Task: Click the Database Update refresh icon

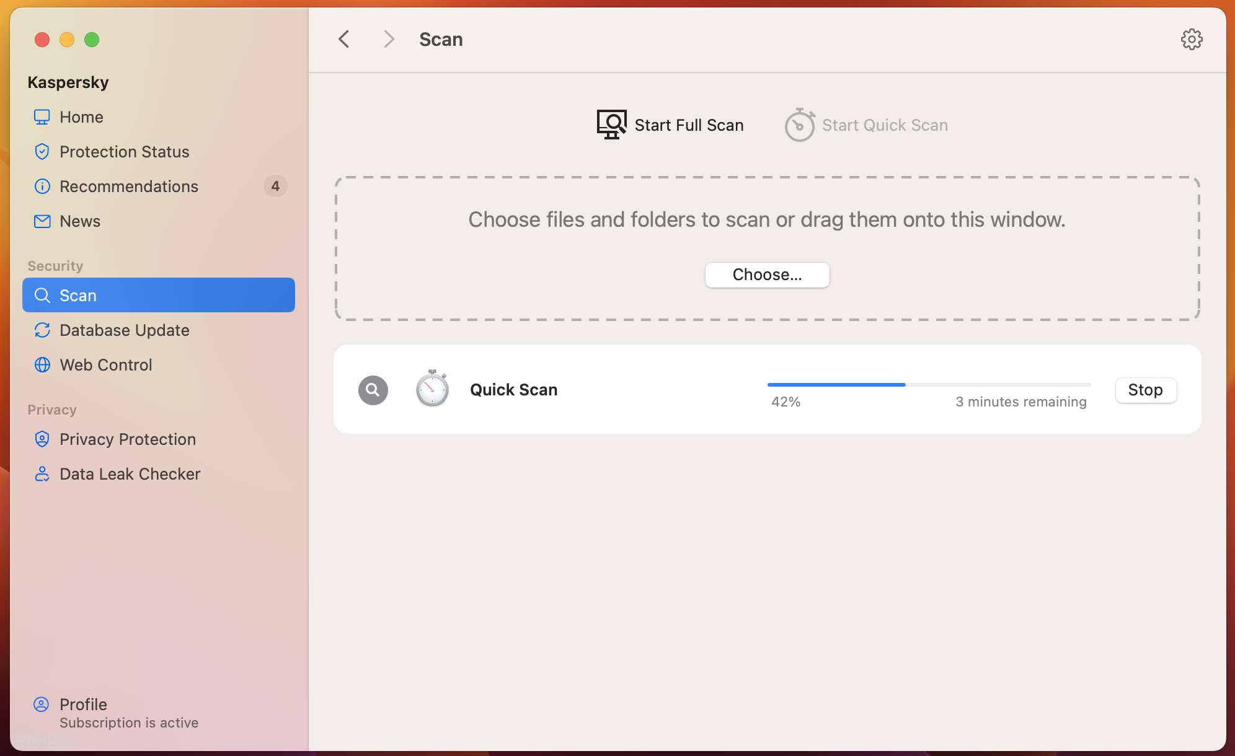Action: pos(42,330)
